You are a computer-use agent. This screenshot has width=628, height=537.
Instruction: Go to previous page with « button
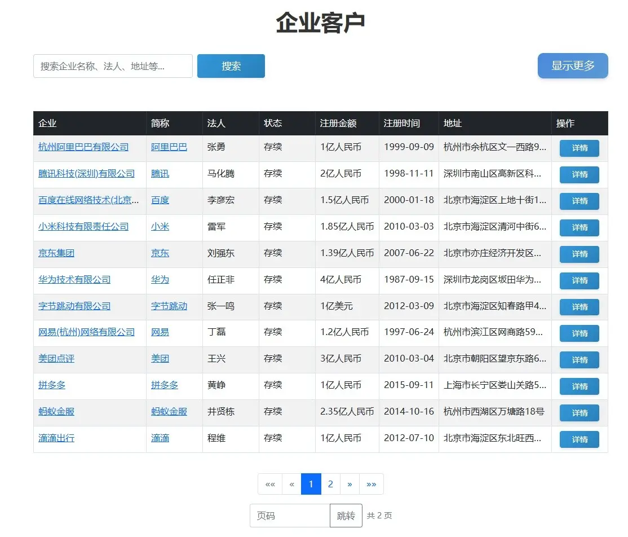pyautogui.click(x=292, y=484)
